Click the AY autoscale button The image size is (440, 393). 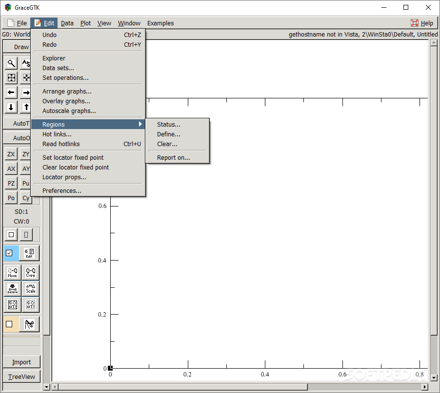(x=26, y=168)
